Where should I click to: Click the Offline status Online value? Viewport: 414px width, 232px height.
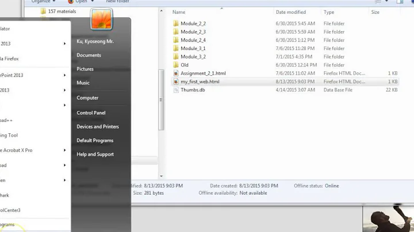[x=332, y=186]
